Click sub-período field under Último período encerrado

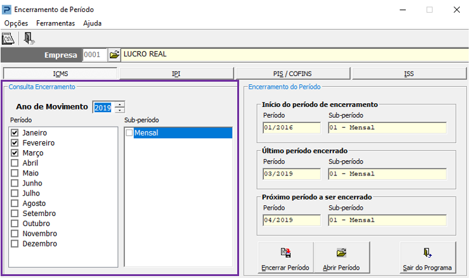388,174
